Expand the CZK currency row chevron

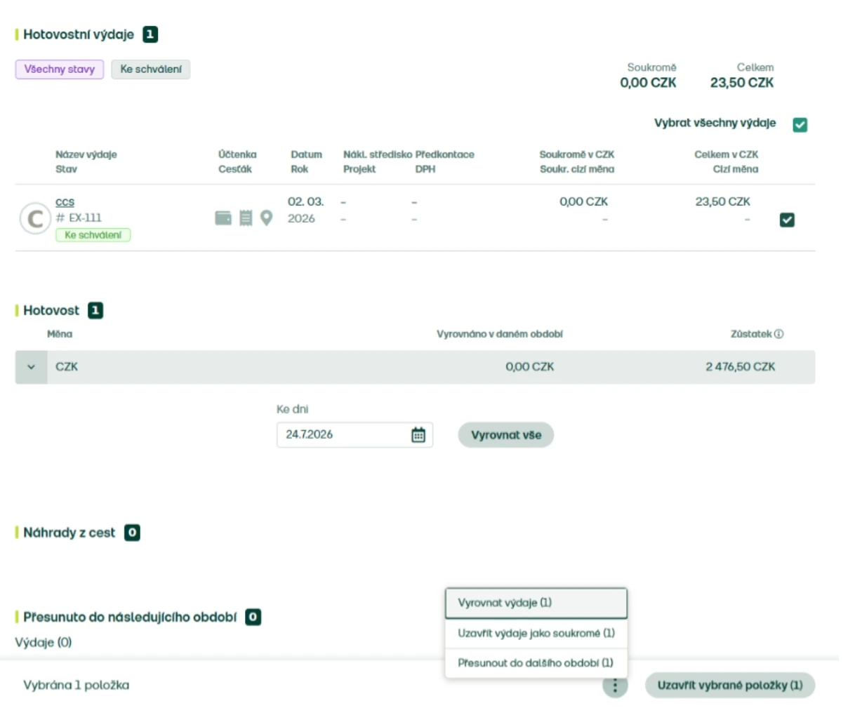(31, 367)
